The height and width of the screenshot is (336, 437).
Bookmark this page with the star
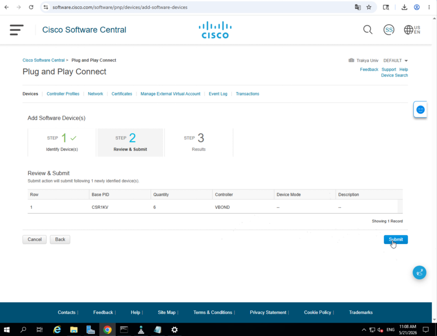point(369,7)
